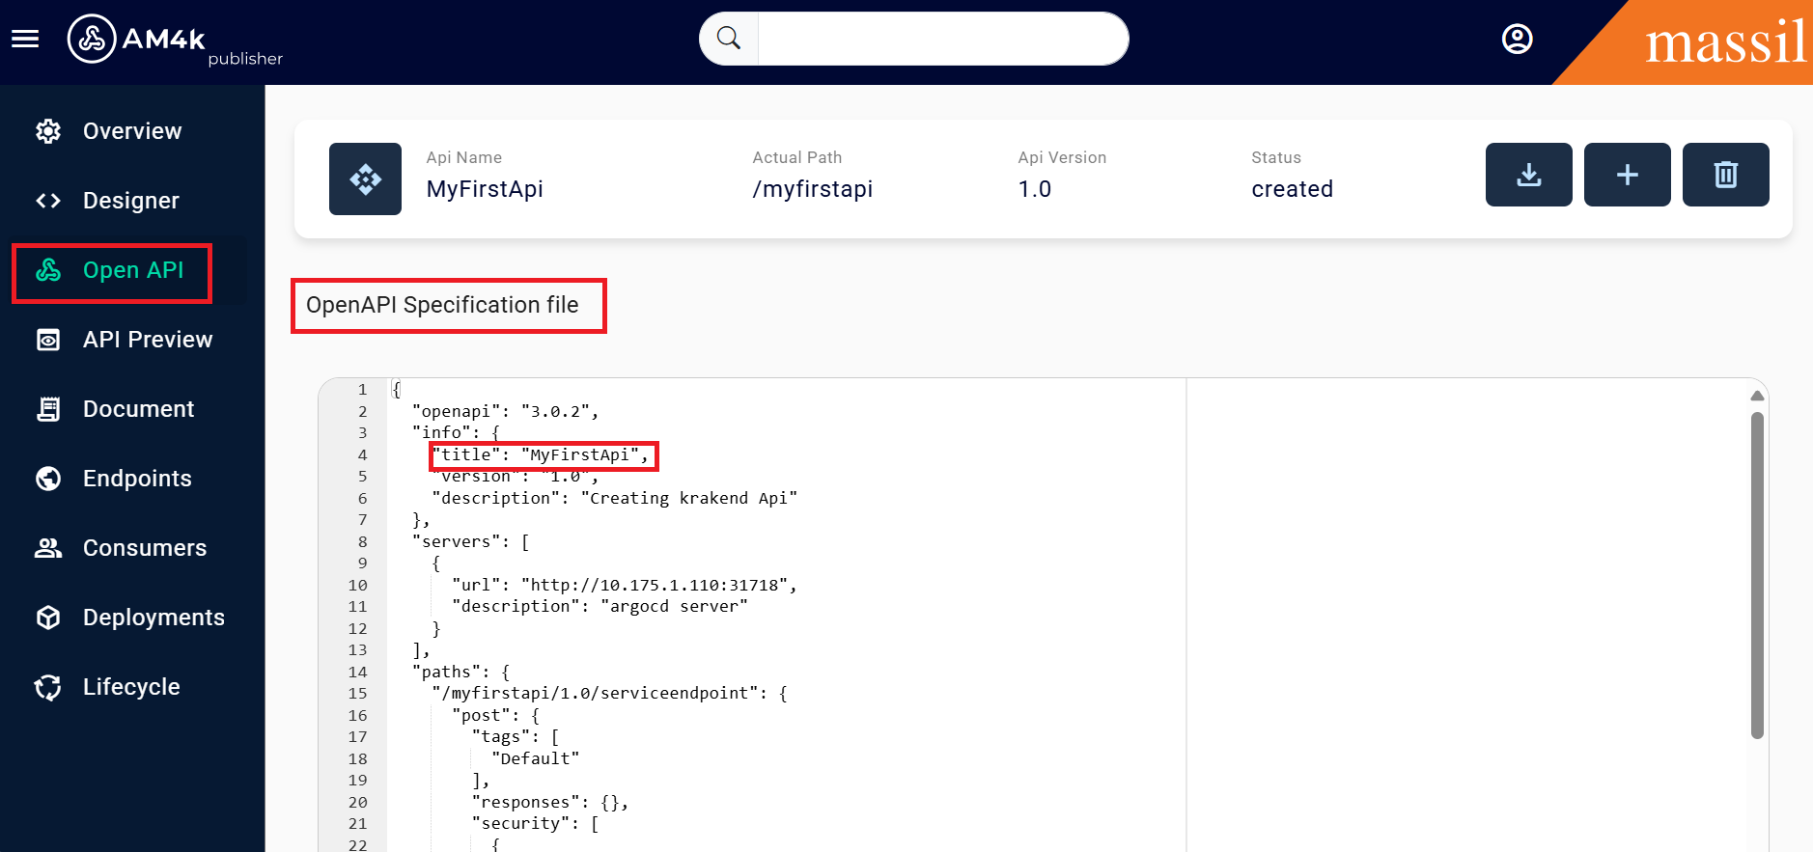The image size is (1813, 852).
Task: Open Deployments section
Action: point(153,618)
